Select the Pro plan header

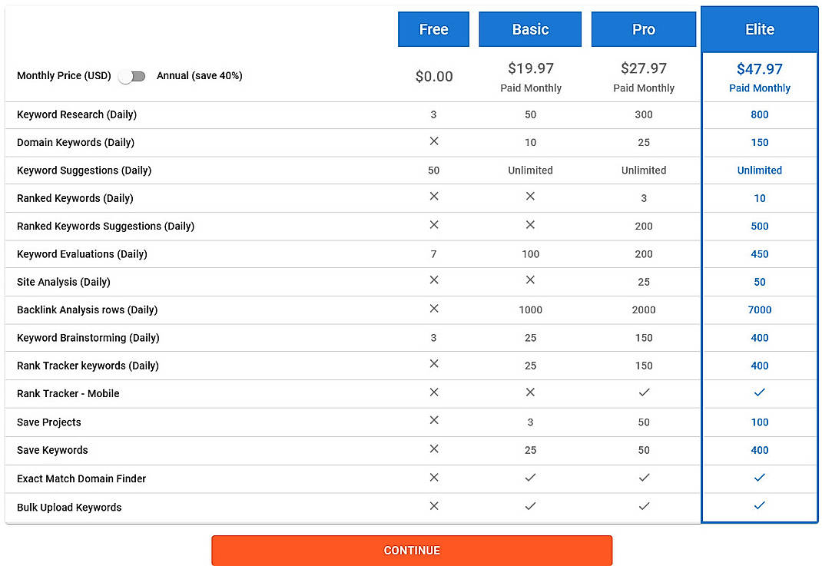(x=644, y=29)
